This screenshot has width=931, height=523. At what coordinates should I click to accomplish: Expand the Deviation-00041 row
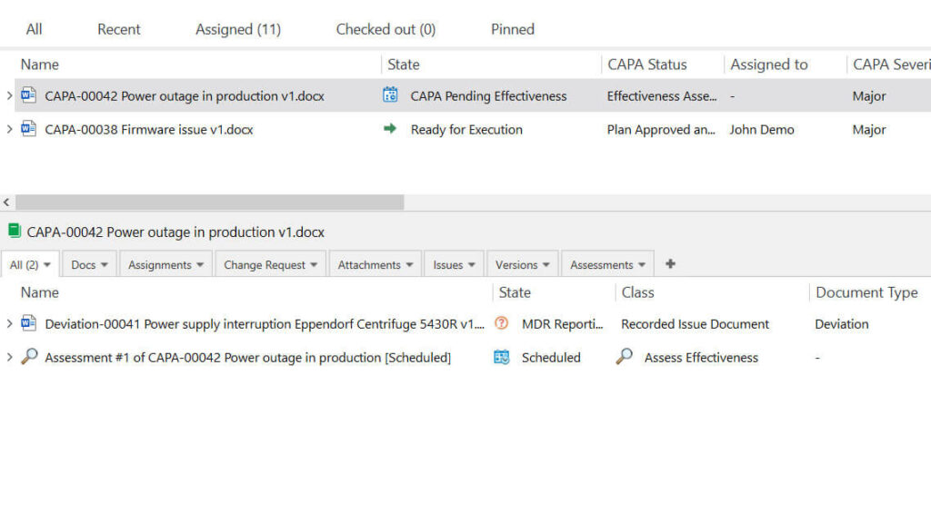tap(9, 324)
